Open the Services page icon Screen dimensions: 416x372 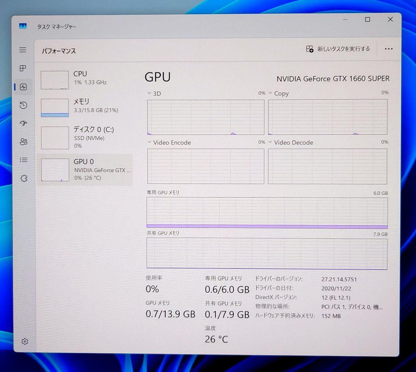pos(23,178)
